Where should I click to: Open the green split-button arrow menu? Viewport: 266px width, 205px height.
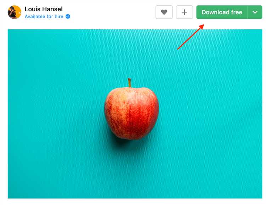[255, 12]
